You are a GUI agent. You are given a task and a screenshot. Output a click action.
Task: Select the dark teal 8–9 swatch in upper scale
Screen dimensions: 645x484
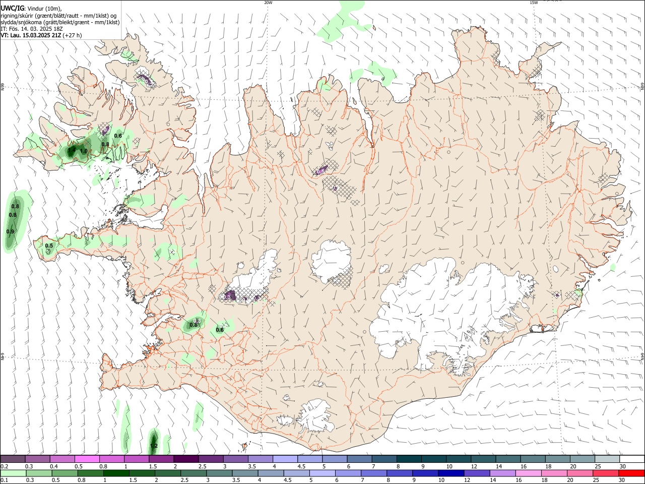(x=409, y=459)
